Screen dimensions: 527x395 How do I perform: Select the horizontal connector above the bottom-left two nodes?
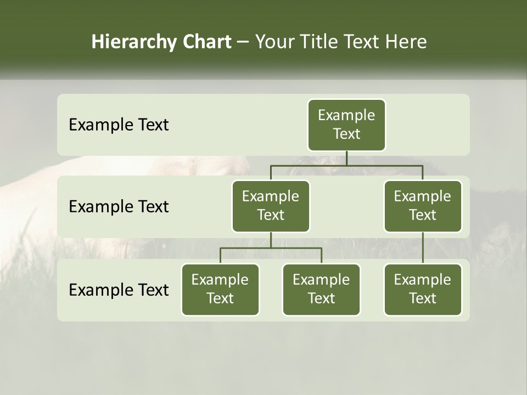click(x=271, y=248)
